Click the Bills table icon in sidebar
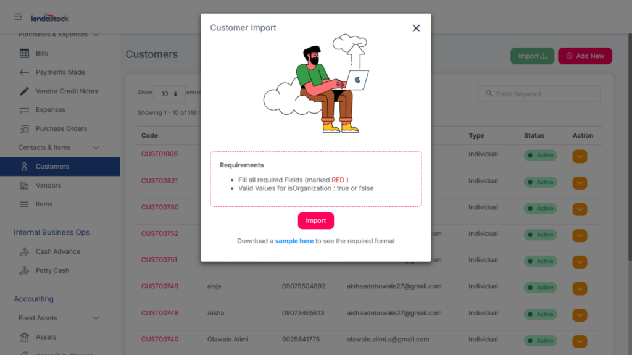 (x=25, y=53)
